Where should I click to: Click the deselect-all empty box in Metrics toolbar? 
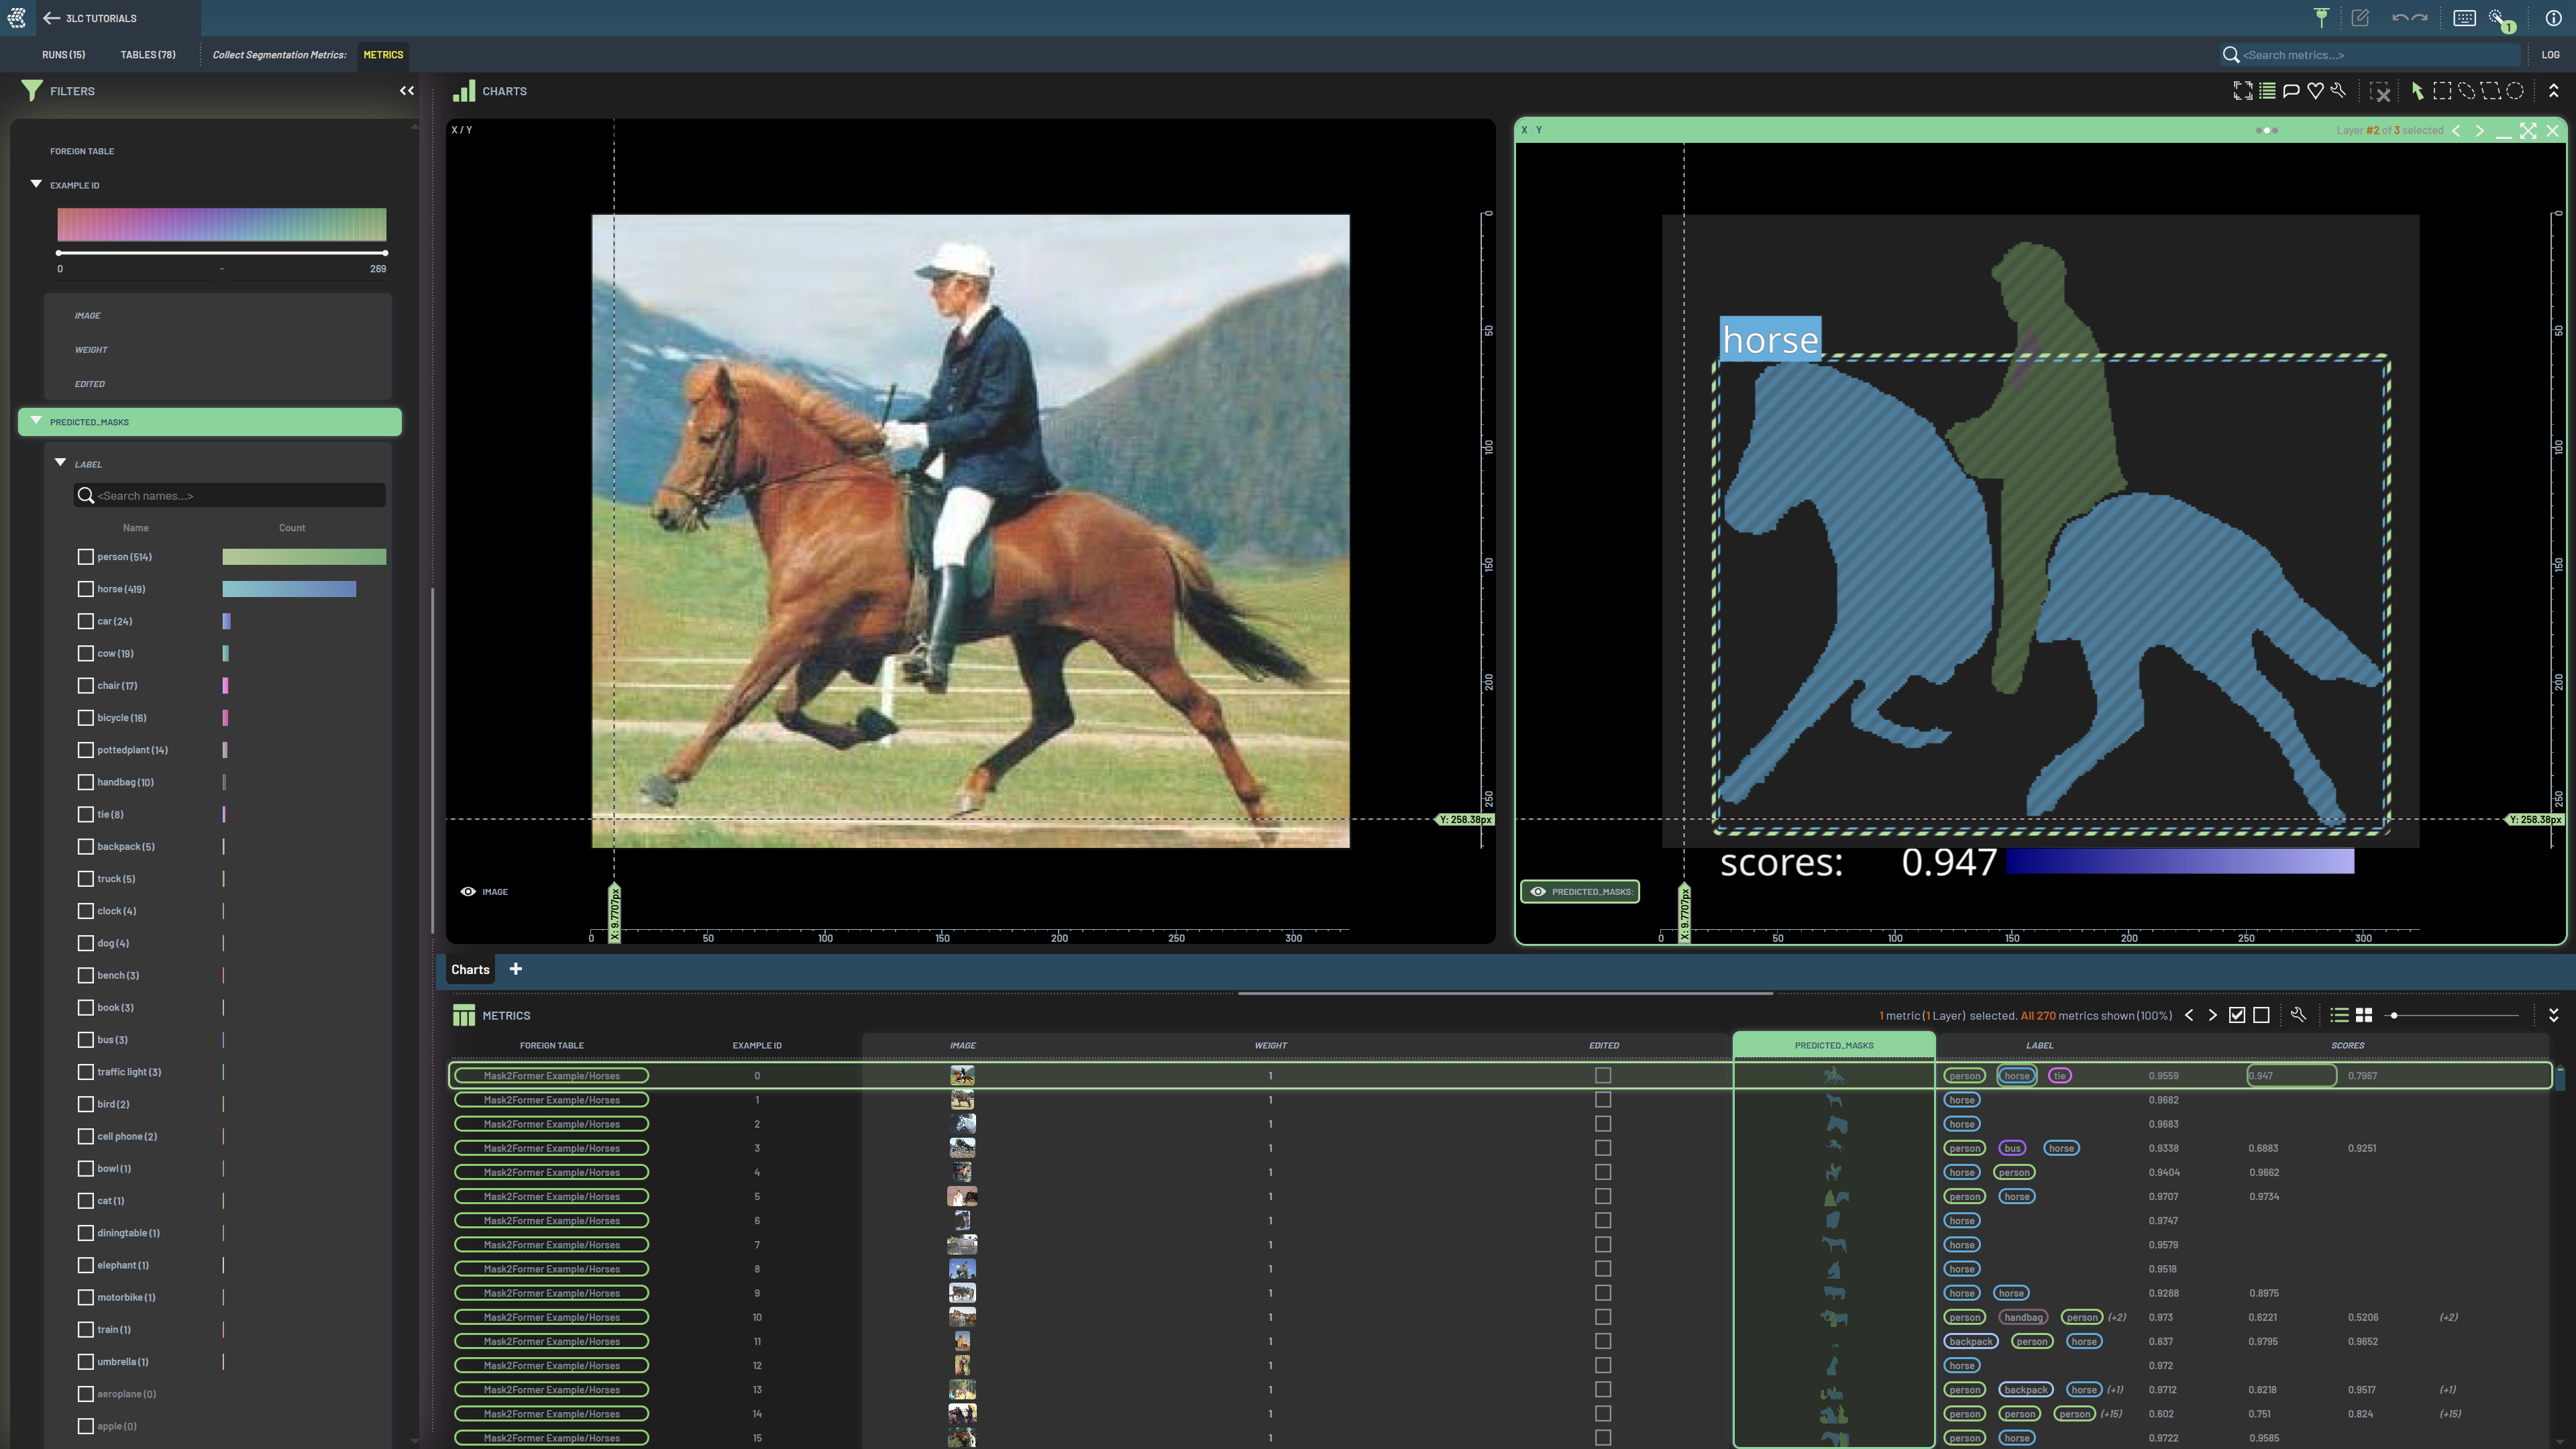[2261, 1015]
